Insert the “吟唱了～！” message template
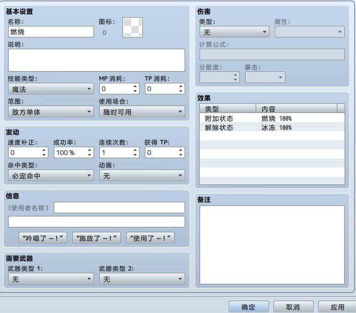 (x=43, y=238)
